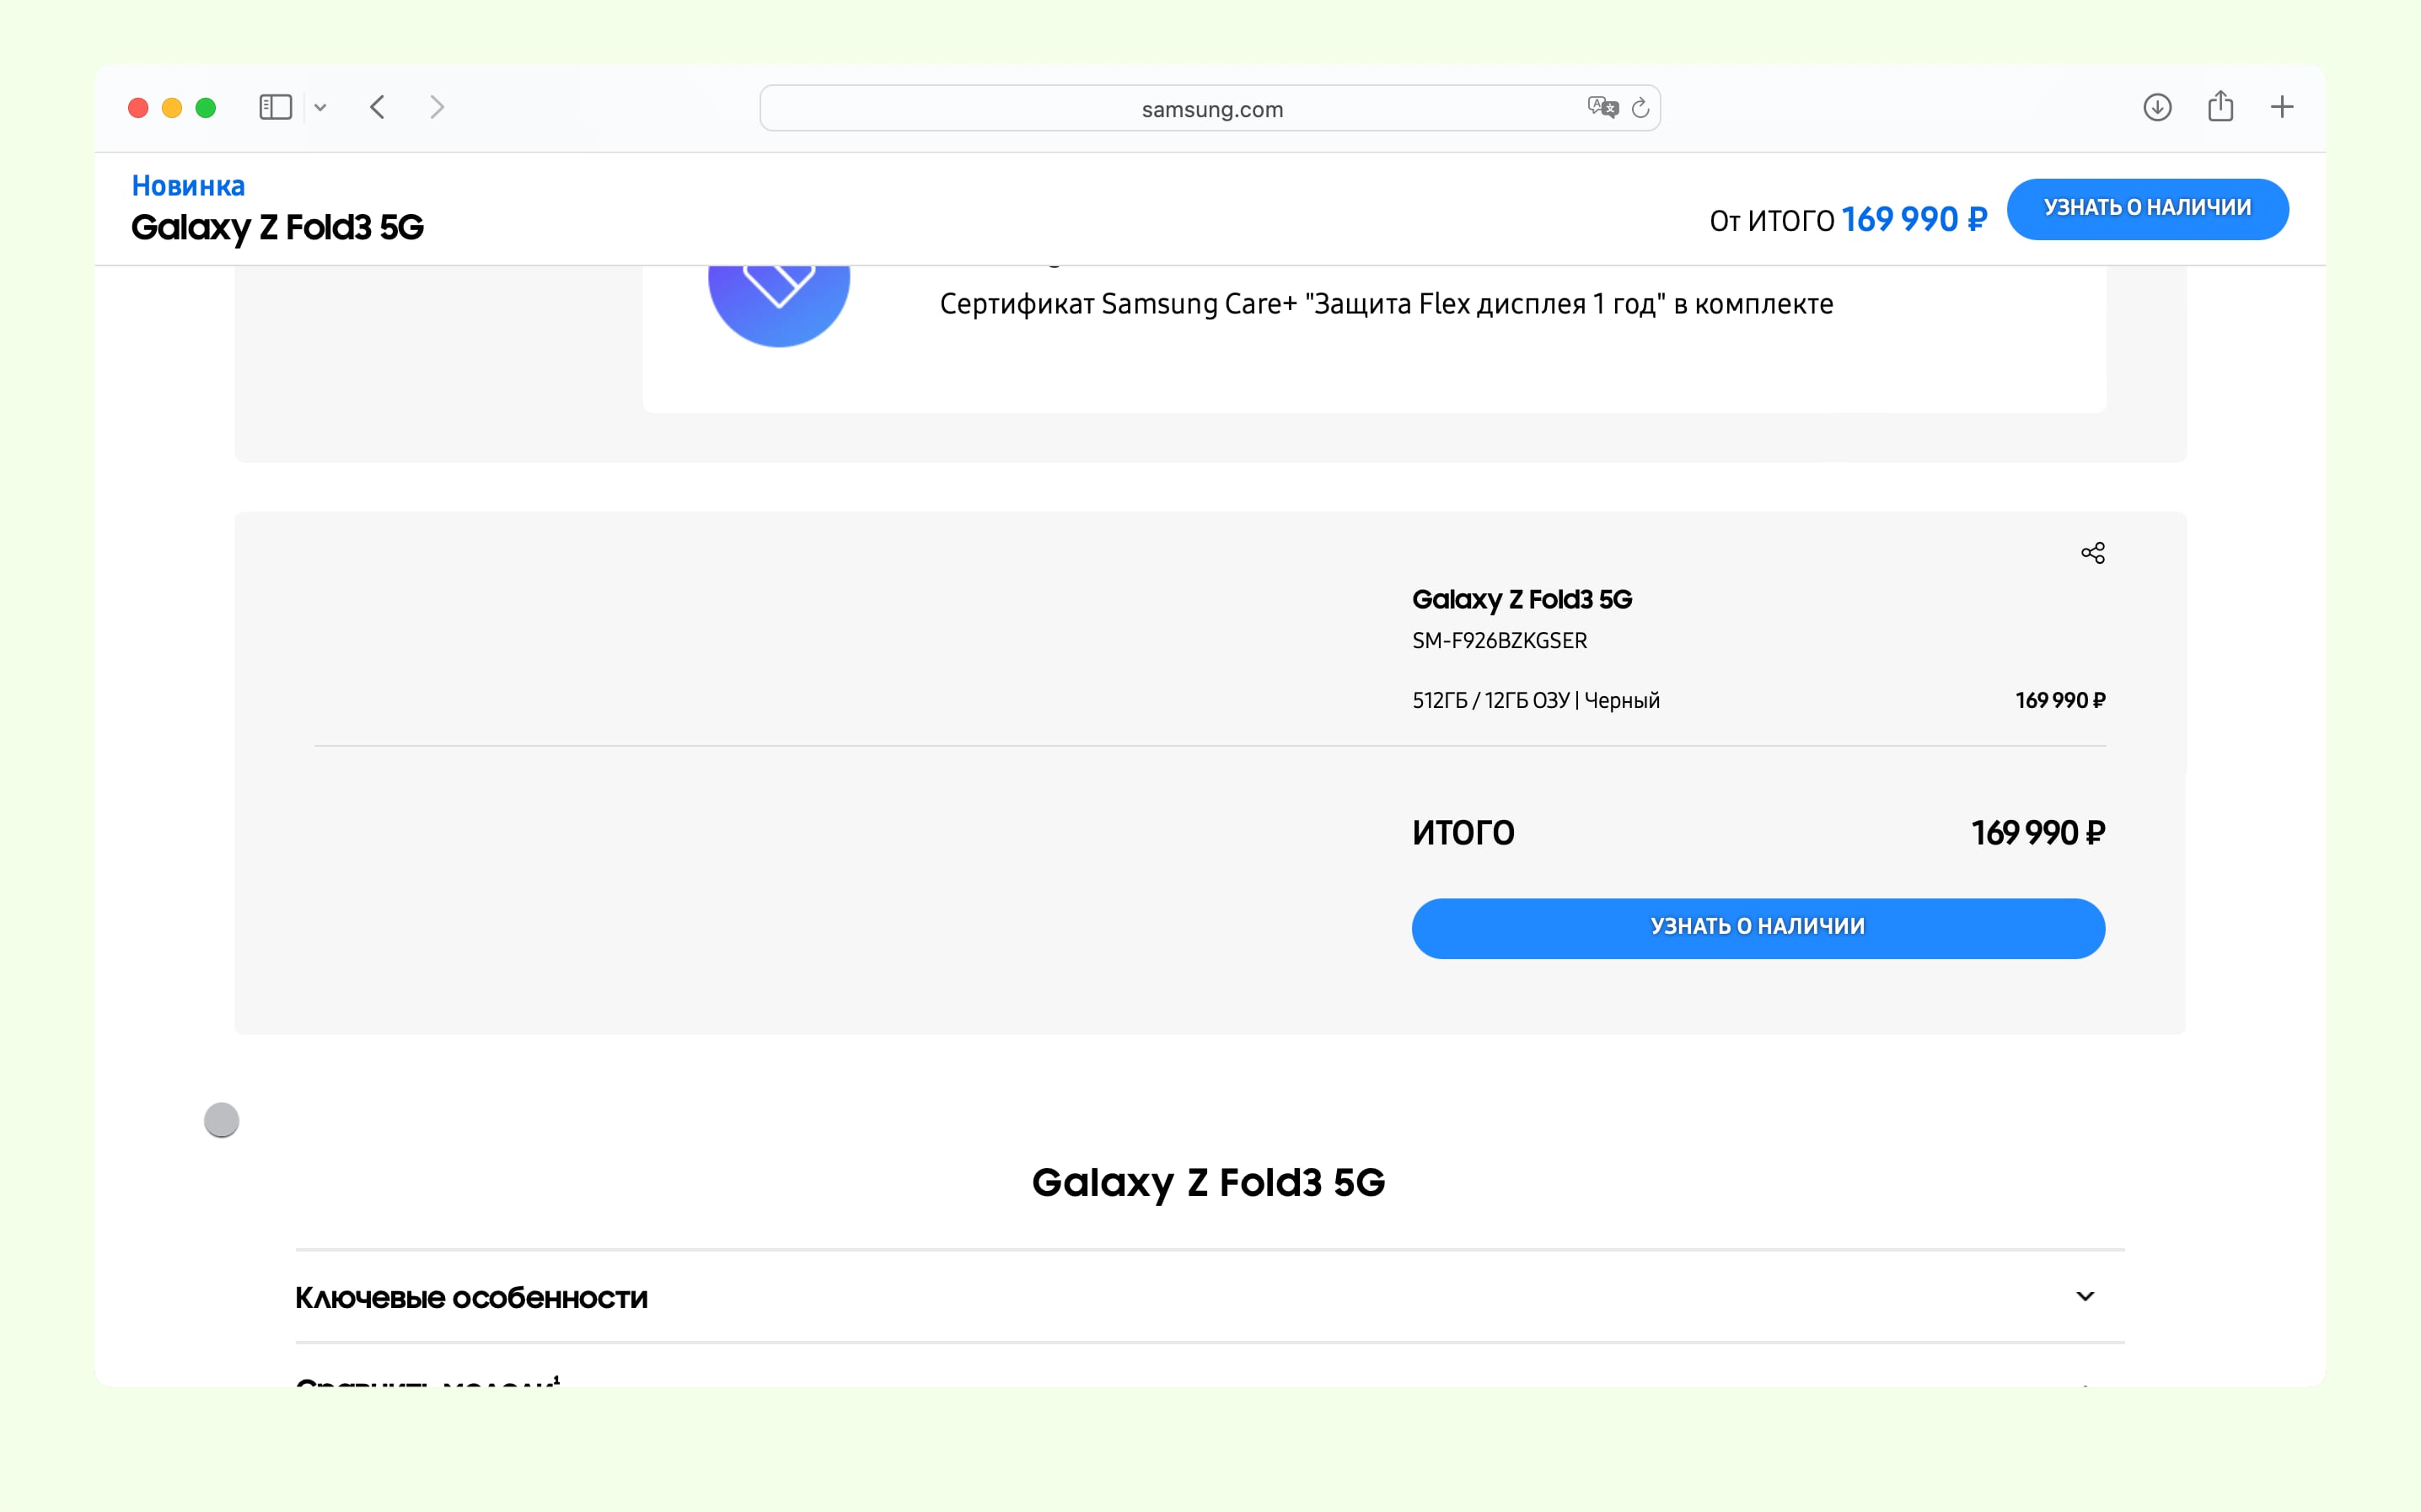Share the Galaxy Z Fold3 5G summary
This screenshot has height=1512, width=2421.
[2093, 553]
